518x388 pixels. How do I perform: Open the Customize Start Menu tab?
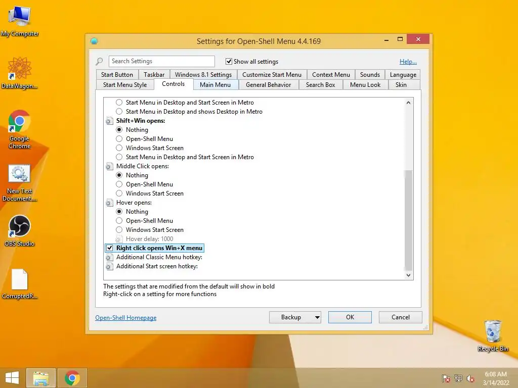point(272,75)
